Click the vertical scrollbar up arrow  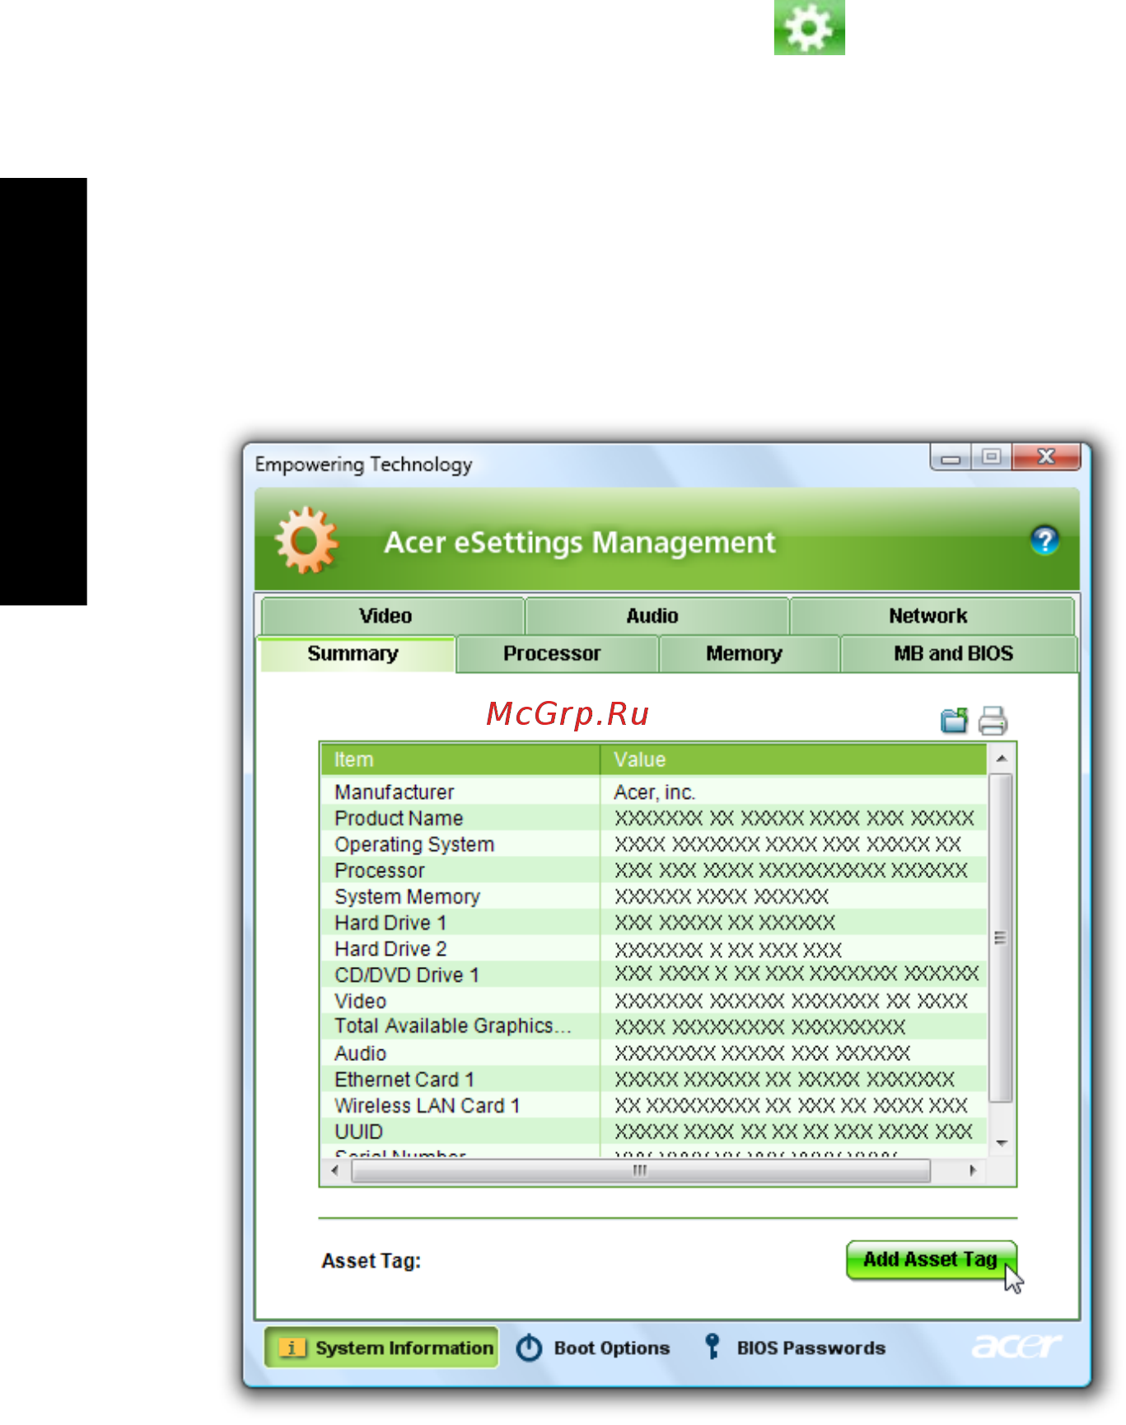click(1001, 758)
